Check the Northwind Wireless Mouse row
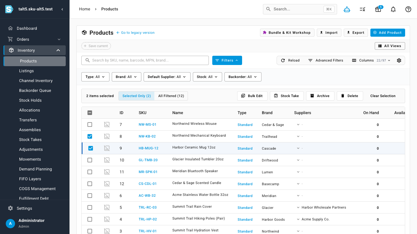Image resolution: width=417 pixels, height=234 pixels. 90,125
